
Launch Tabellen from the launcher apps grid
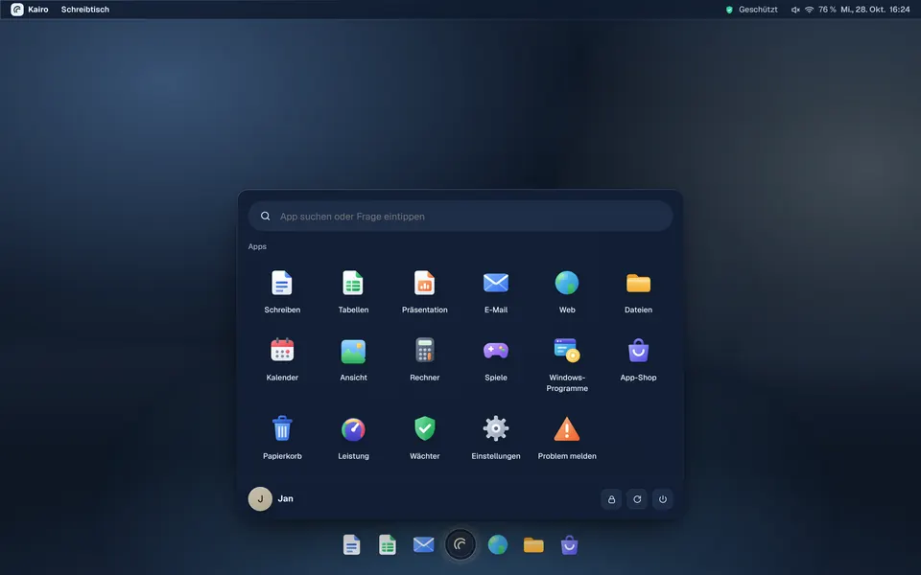pos(353,291)
